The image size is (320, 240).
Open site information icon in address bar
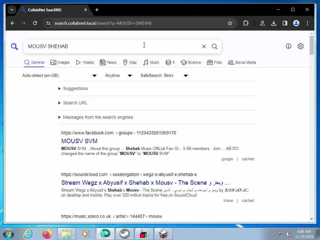click(x=48, y=23)
